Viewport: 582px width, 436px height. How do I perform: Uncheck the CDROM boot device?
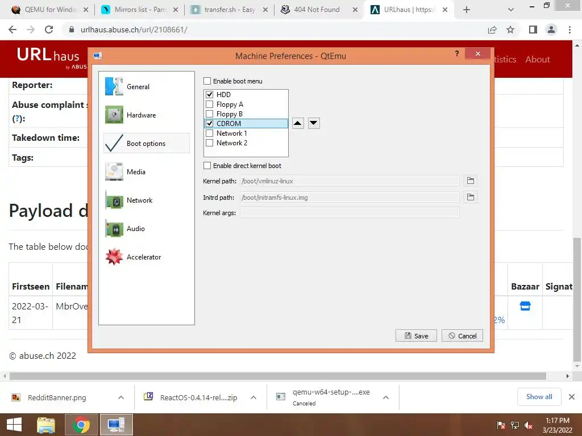[209, 123]
